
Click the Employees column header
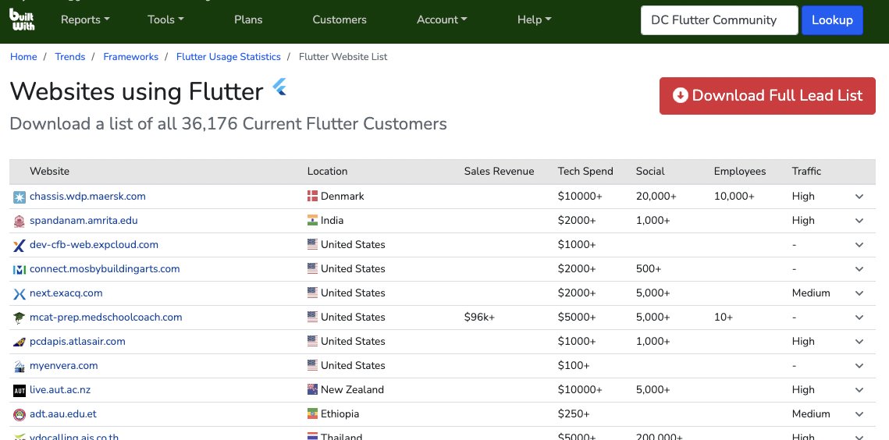click(x=740, y=171)
